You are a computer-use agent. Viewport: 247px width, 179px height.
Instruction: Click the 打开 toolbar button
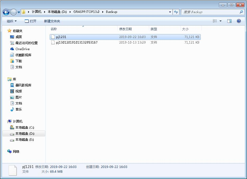(x=31, y=21)
